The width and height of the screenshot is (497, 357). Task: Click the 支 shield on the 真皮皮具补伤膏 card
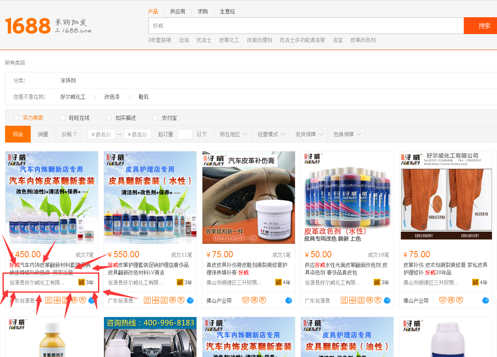click(263, 300)
